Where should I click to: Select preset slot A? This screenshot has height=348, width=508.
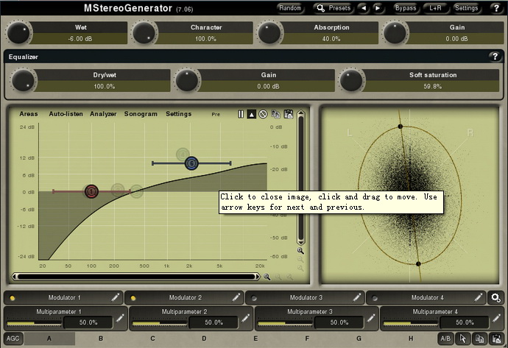pyautogui.click(x=49, y=338)
